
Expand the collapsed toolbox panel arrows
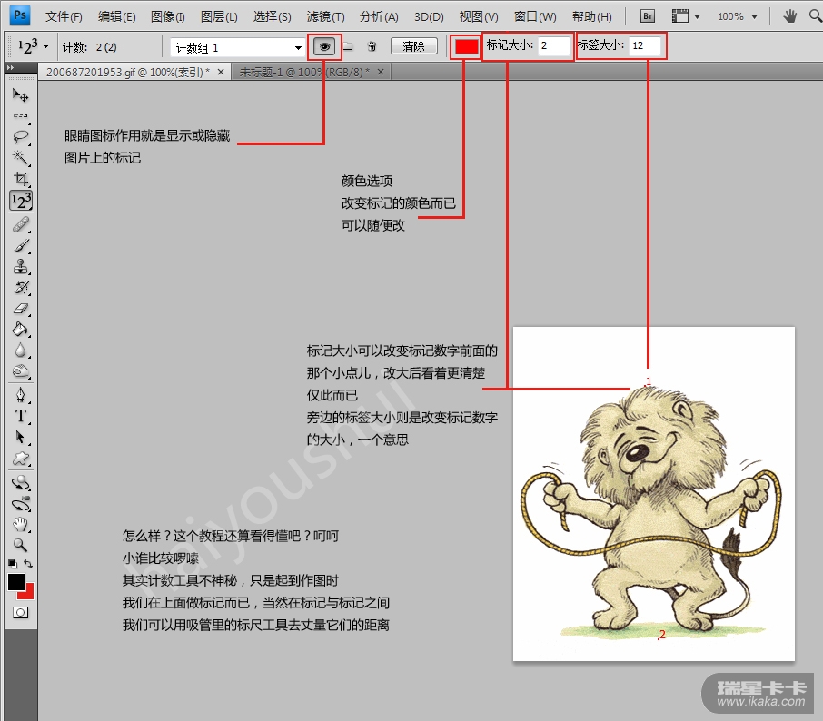(x=11, y=68)
